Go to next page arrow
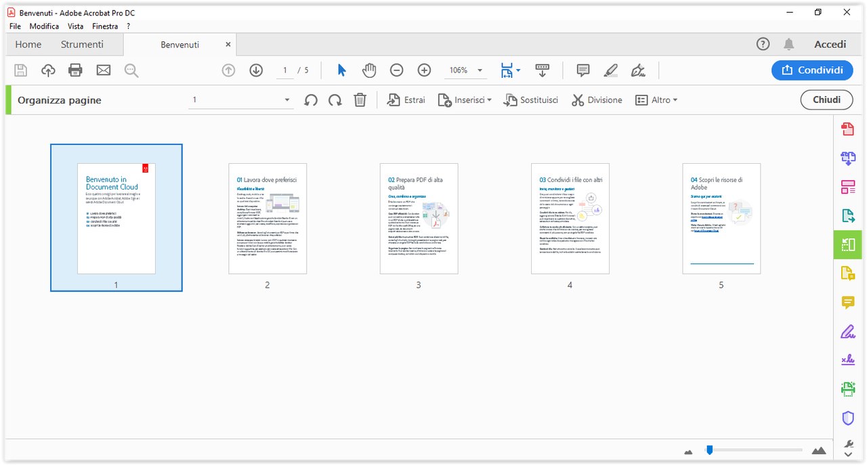 pyautogui.click(x=256, y=70)
